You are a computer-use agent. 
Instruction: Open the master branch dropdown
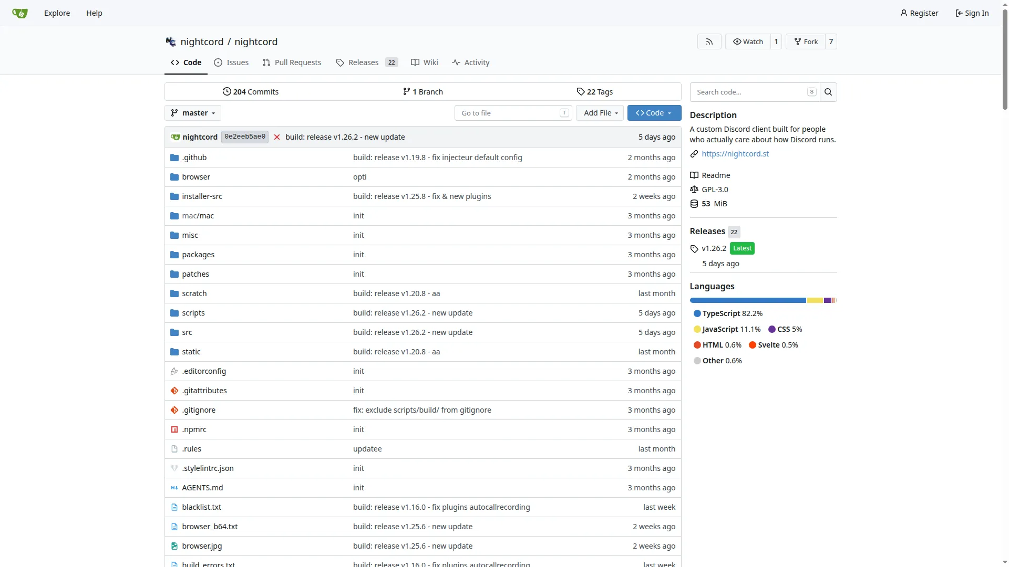pyautogui.click(x=193, y=113)
